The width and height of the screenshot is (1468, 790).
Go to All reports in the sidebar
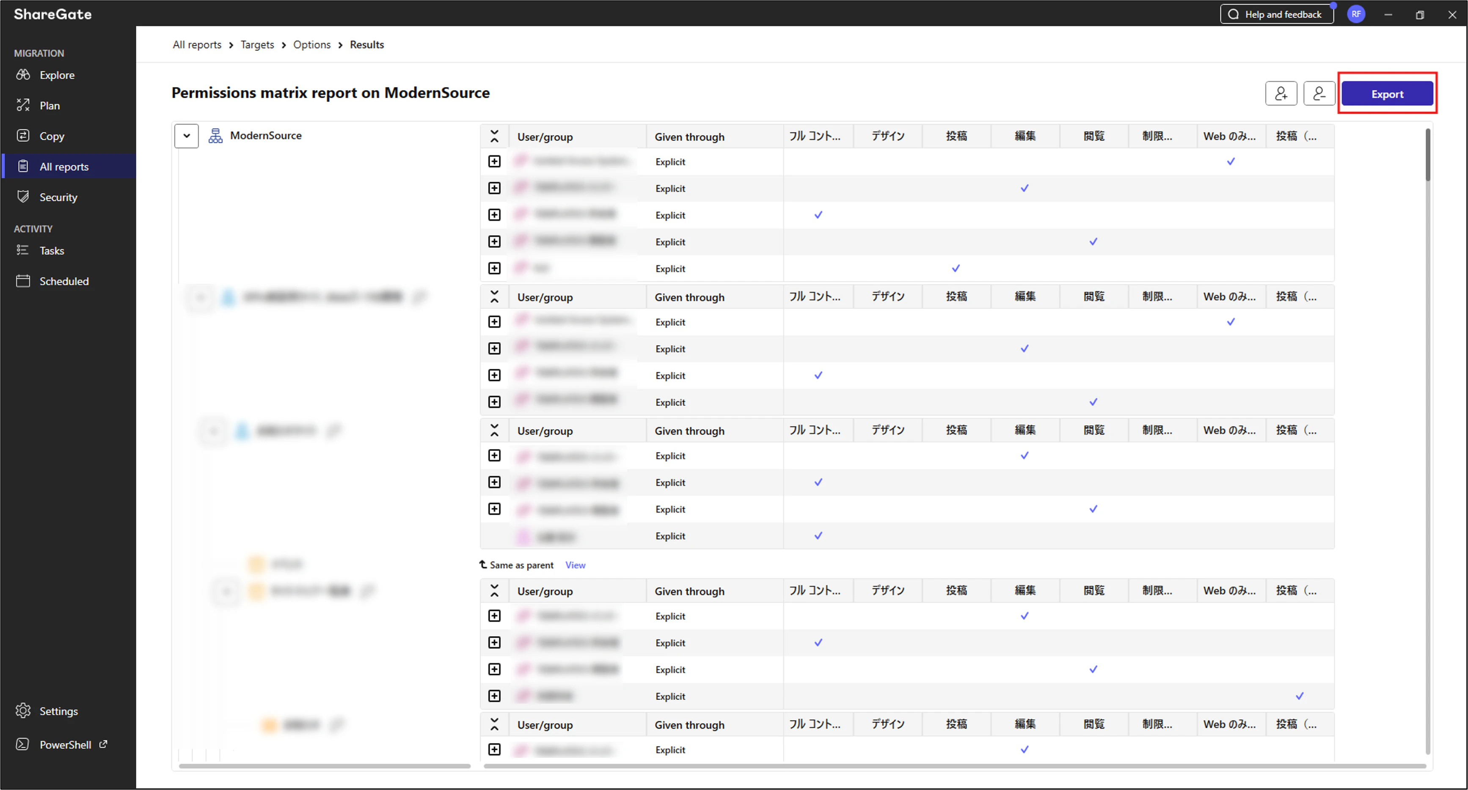point(69,166)
